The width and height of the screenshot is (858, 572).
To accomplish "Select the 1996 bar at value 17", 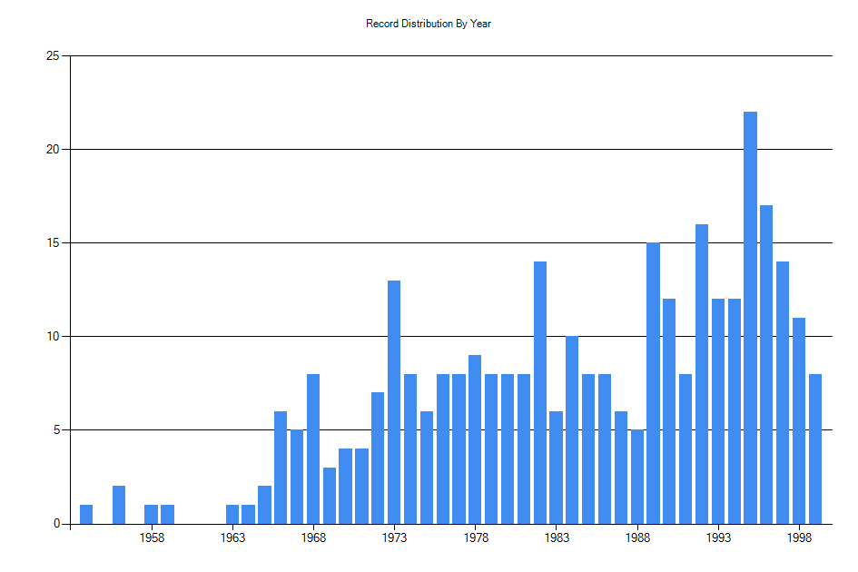I will click(766, 364).
